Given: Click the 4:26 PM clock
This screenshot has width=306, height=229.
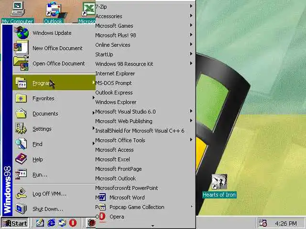Looking at the screenshot, I should pos(286,223).
